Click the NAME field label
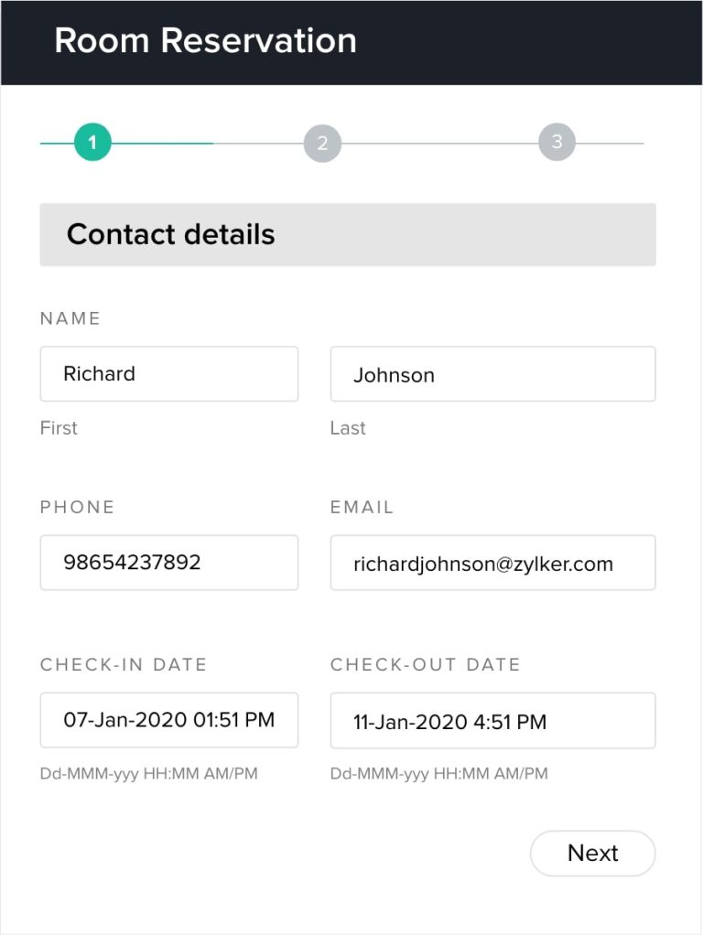 (70, 318)
